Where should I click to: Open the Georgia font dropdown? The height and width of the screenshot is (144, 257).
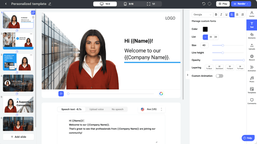(x=202, y=14)
